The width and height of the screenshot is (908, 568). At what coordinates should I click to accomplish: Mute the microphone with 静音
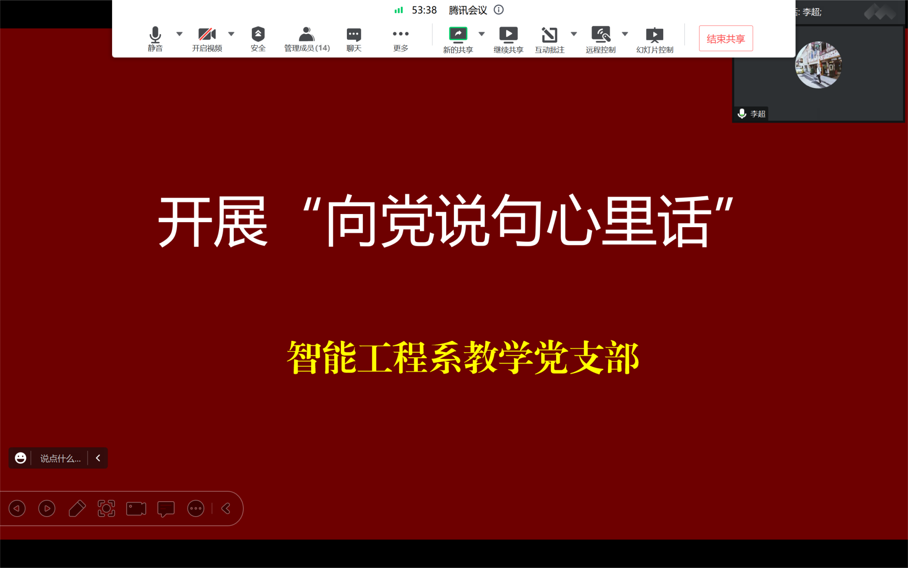(155, 39)
